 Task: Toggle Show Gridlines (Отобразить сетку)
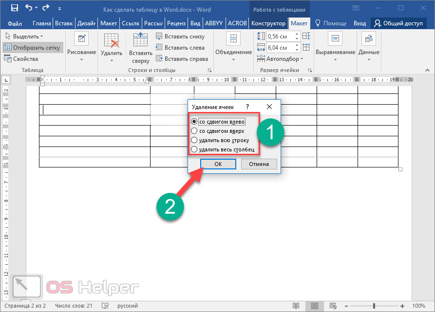coord(33,48)
